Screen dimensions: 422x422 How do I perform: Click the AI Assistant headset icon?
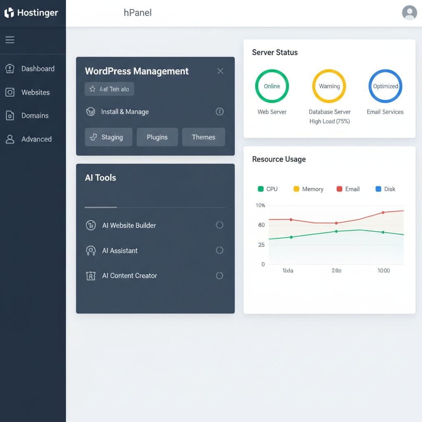coord(91,251)
